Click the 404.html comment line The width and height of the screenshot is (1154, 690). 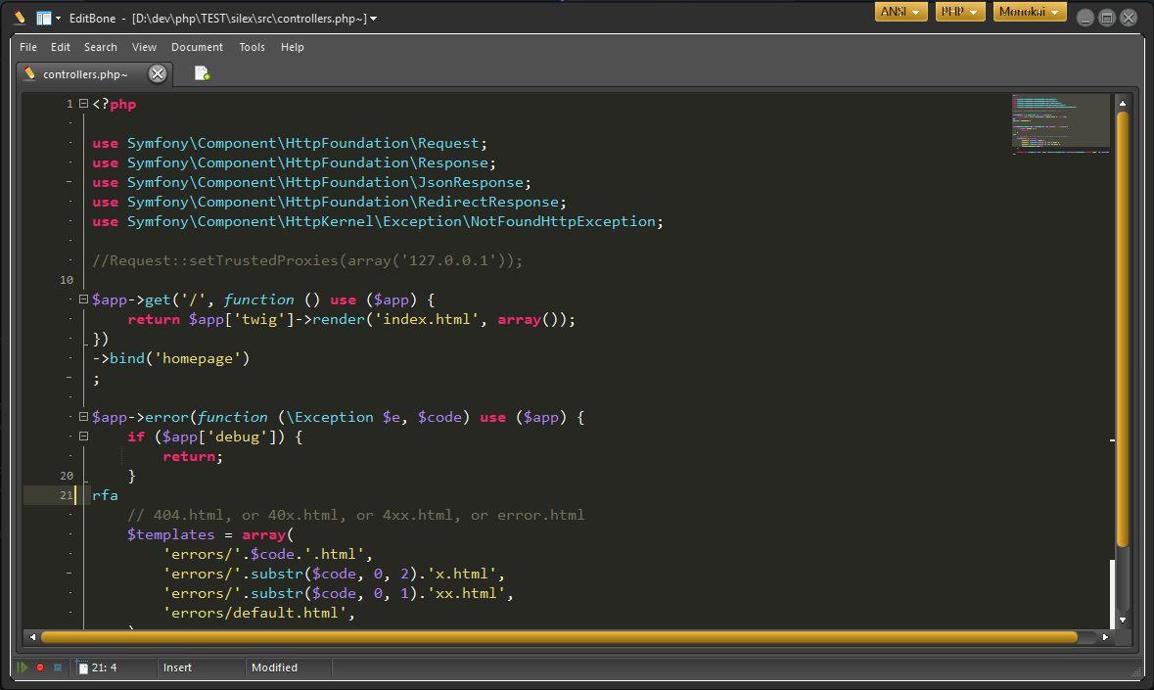(x=356, y=515)
